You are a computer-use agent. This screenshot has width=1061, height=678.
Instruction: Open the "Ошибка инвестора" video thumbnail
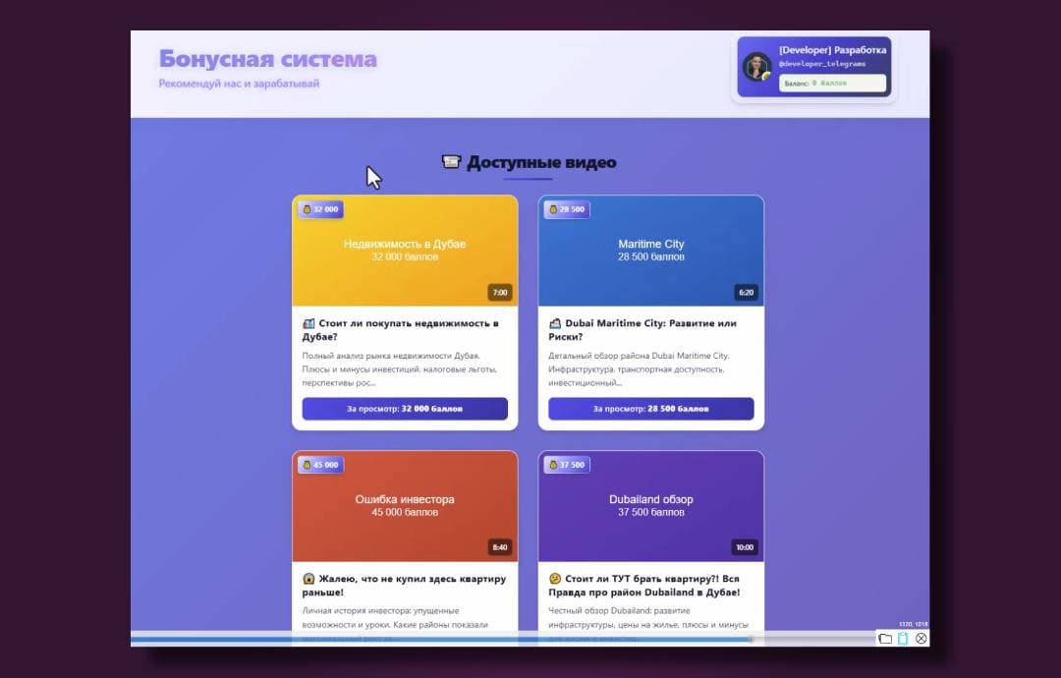[405, 506]
